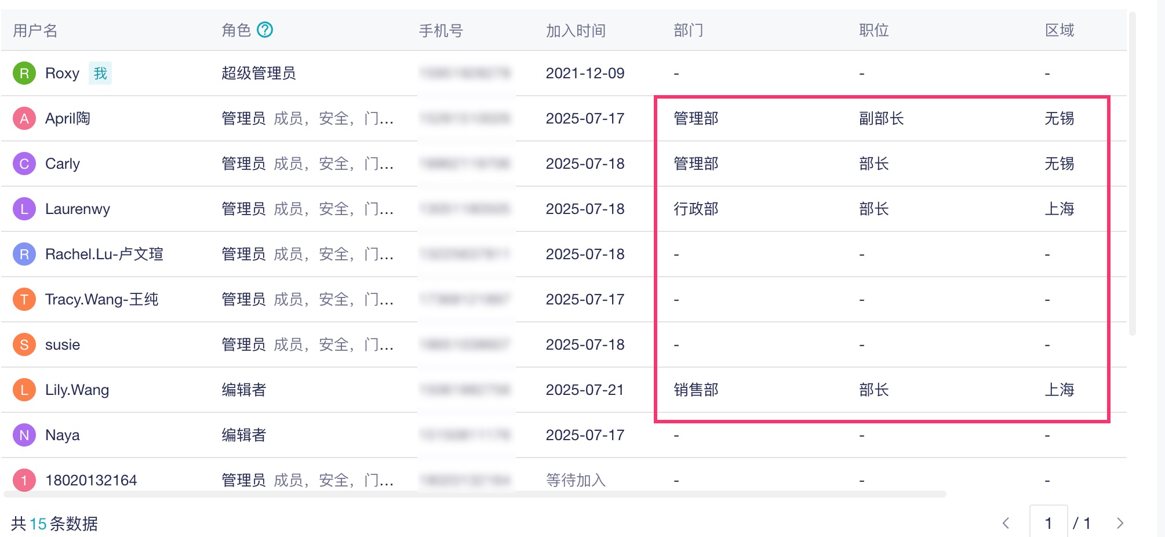
Task: Click April陶's pink avatar icon
Action: 24,119
